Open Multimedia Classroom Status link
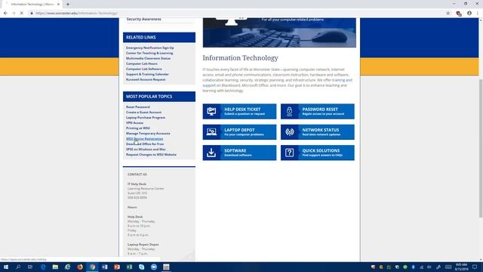Image resolution: width=483 pixels, height=272 pixels. [x=148, y=58]
